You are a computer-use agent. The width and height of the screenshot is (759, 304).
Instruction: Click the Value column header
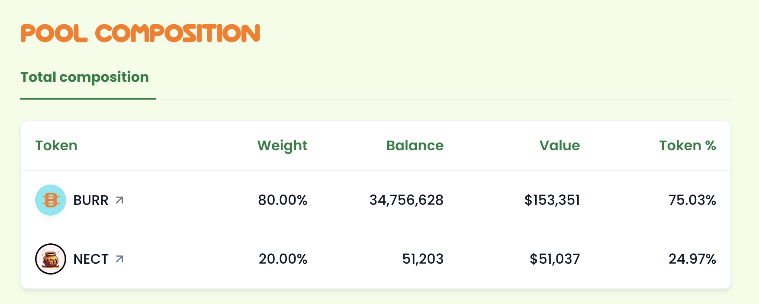click(560, 146)
